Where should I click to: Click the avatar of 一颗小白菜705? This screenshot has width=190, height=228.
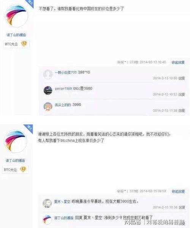click(48, 74)
